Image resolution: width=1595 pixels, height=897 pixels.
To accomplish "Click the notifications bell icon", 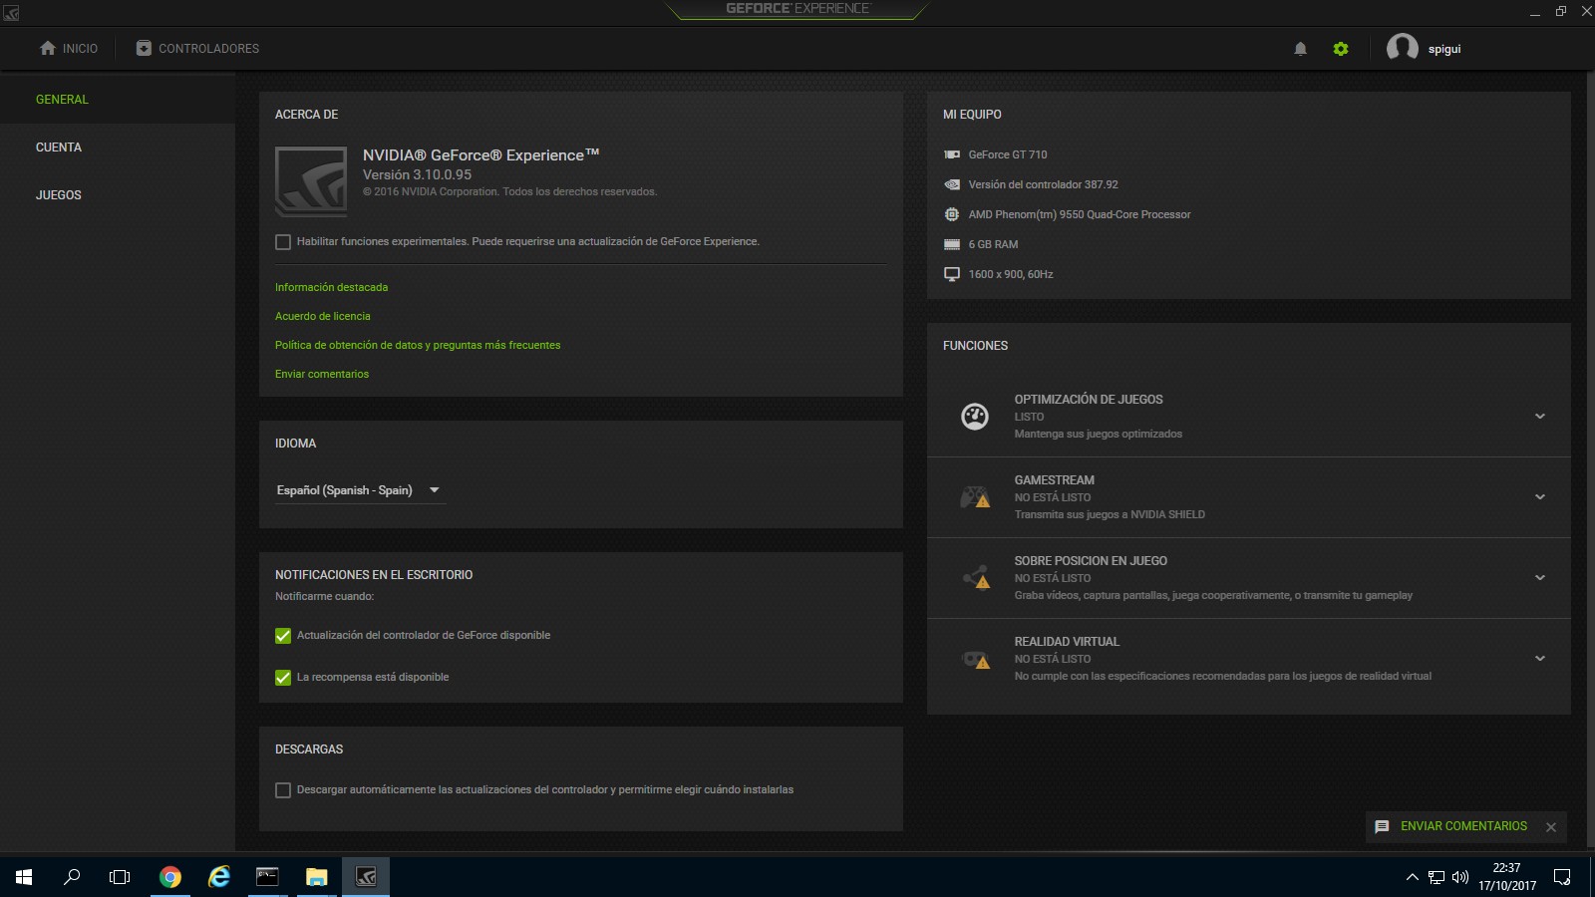I will point(1300,49).
